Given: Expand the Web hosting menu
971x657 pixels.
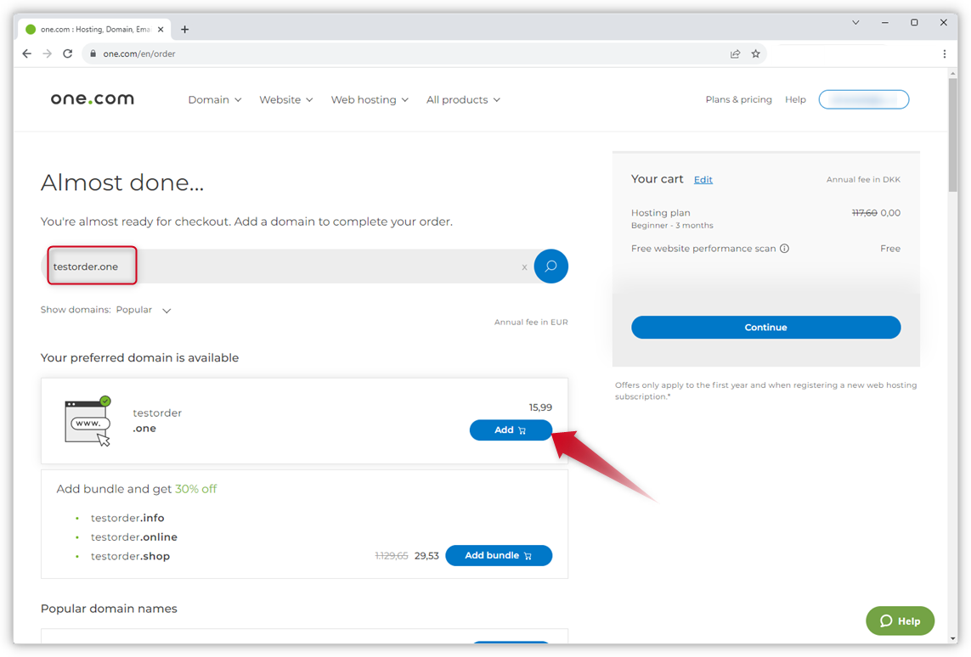Looking at the screenshot, I should [370, 99].
